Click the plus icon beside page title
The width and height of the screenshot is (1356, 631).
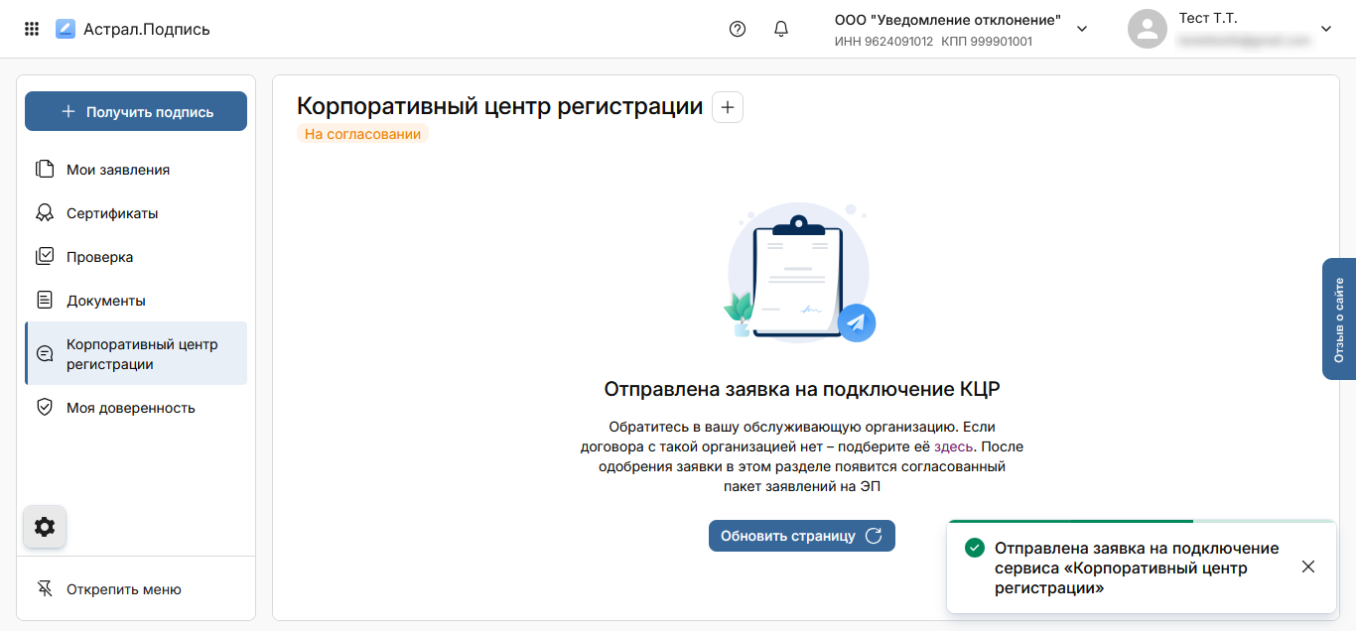click(x=728, y=107)
